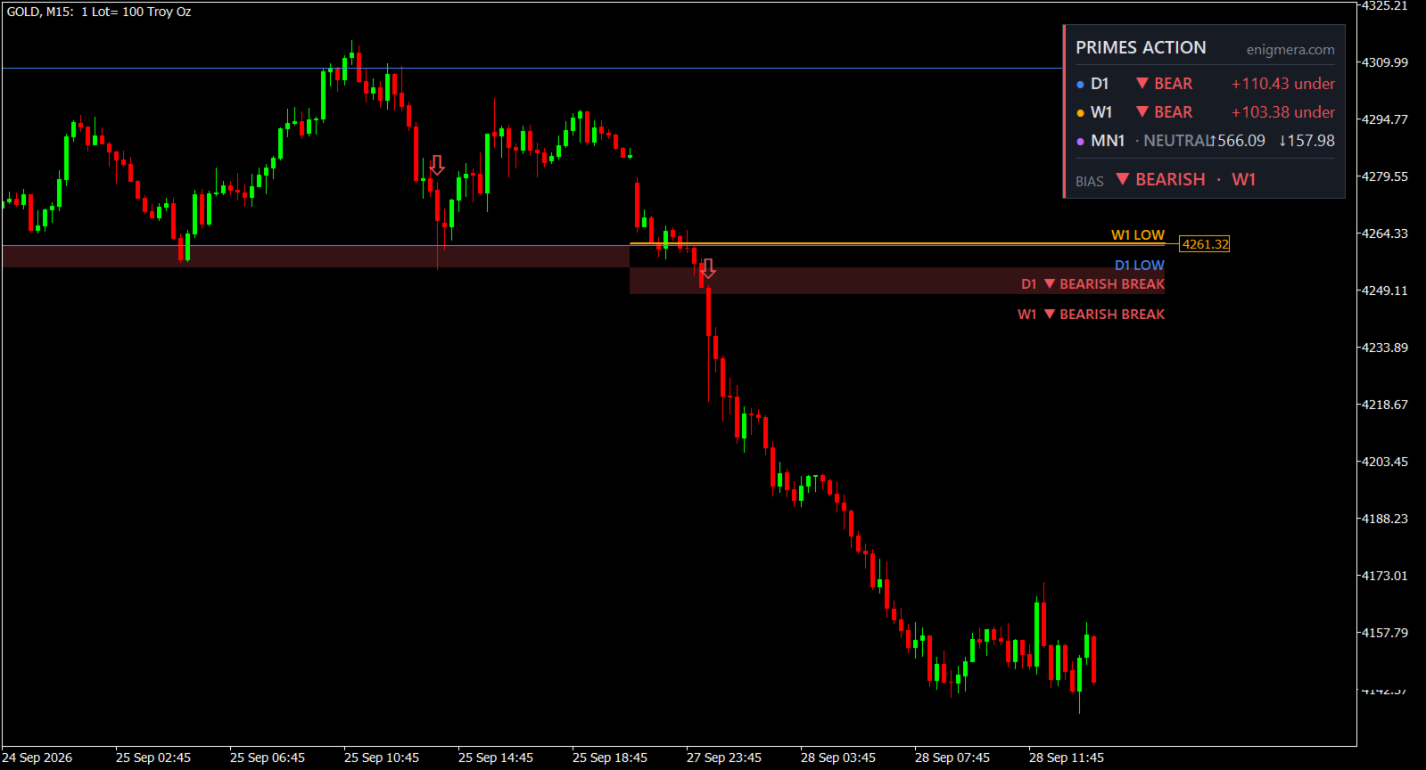
Task: Click the D1 blue dot indicator
Action: pyautogui.click(x=1080, y=85)
